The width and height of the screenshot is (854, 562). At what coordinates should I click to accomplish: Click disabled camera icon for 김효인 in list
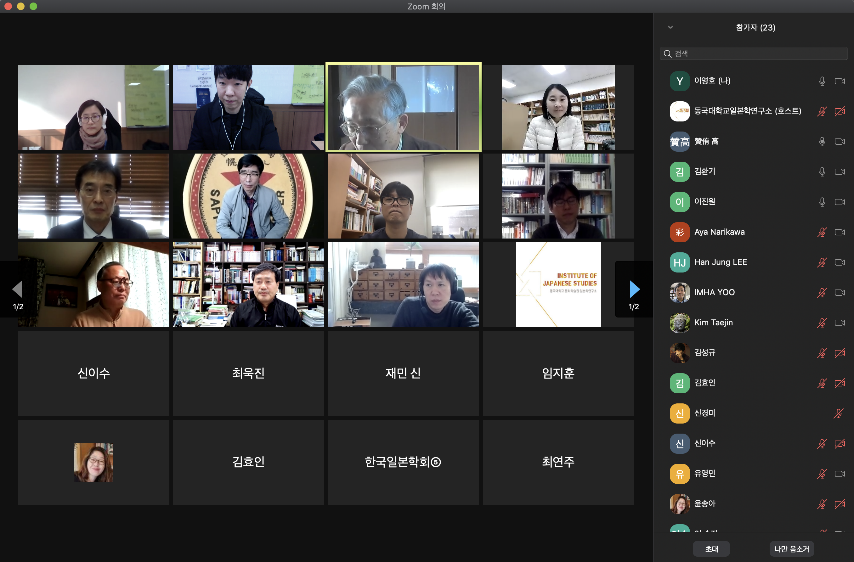coord(840,383)
